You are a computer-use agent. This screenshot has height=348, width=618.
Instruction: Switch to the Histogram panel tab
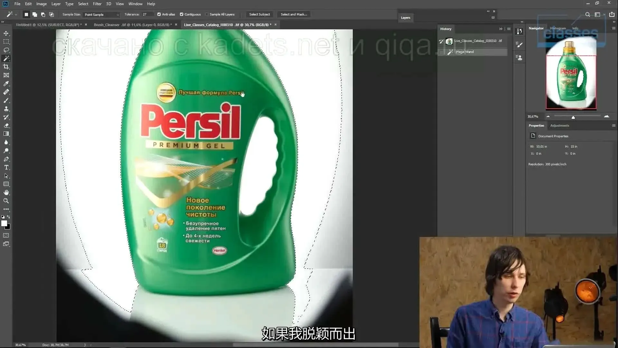pyautogui.click(x=558, y=28)
